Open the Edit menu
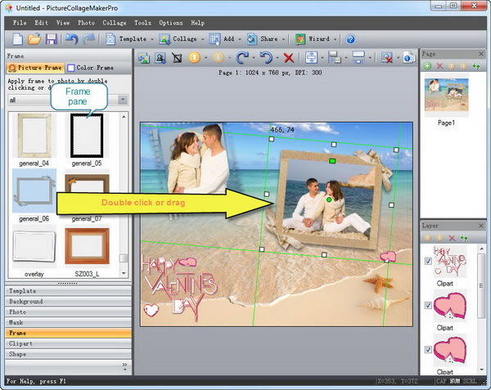The height and width of the screenshot is (390, 491). pos(42,23)
